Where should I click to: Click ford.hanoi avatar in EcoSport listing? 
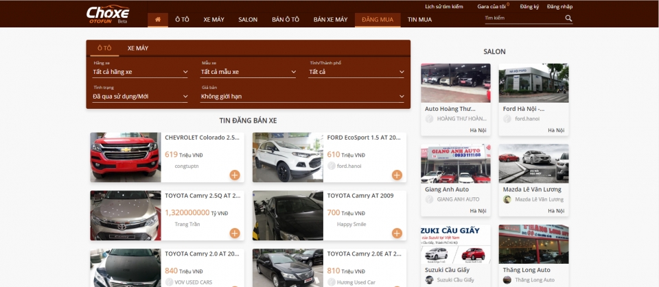click(331, 166)
